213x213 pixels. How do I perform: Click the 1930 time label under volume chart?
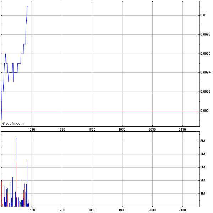point(122,210)
